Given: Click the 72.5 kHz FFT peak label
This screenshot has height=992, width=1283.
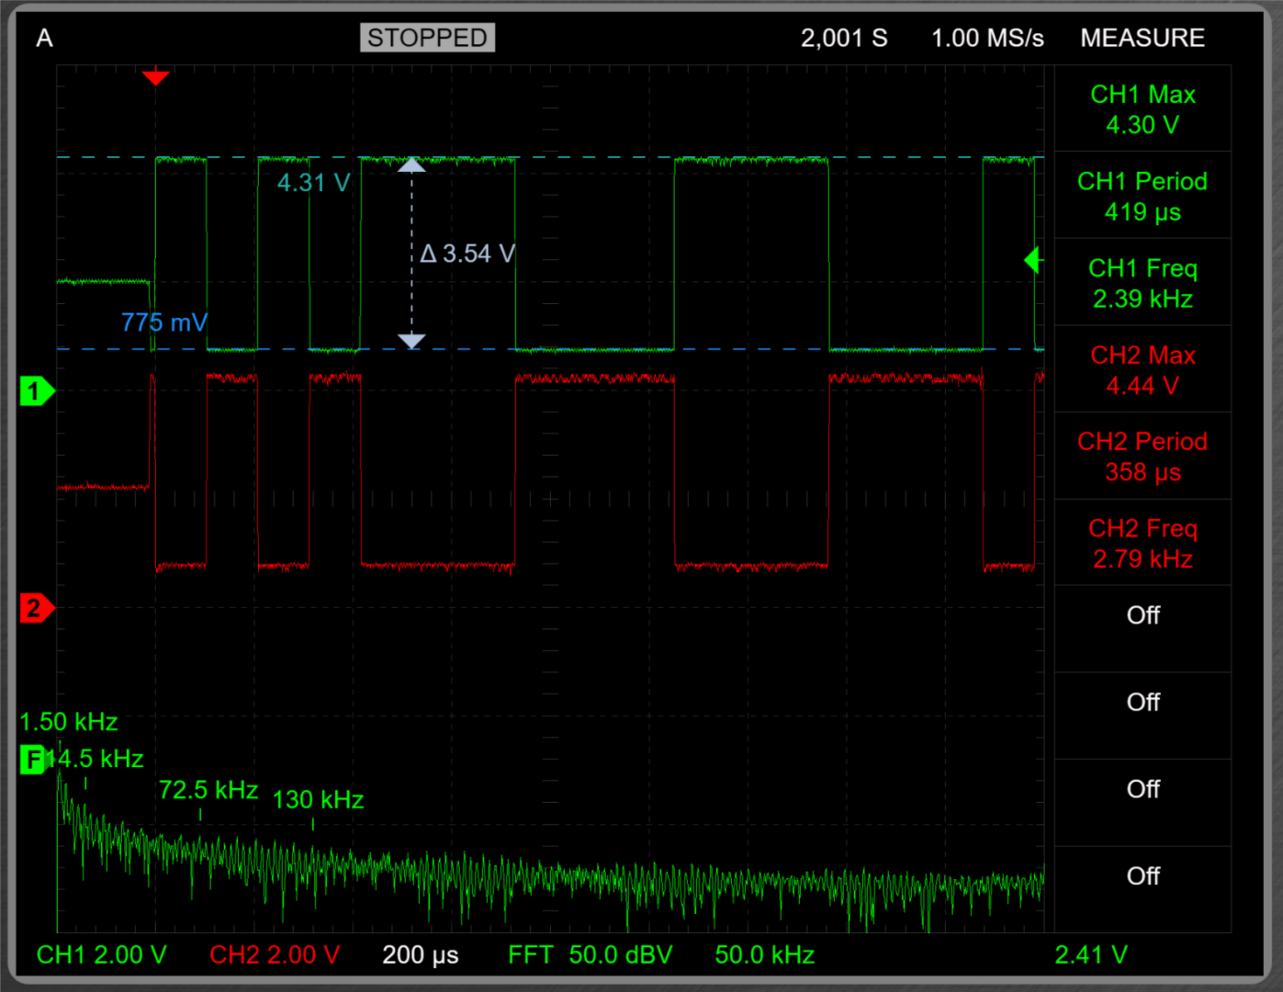Looking at the screenshot, I should (x=208, y=790).
